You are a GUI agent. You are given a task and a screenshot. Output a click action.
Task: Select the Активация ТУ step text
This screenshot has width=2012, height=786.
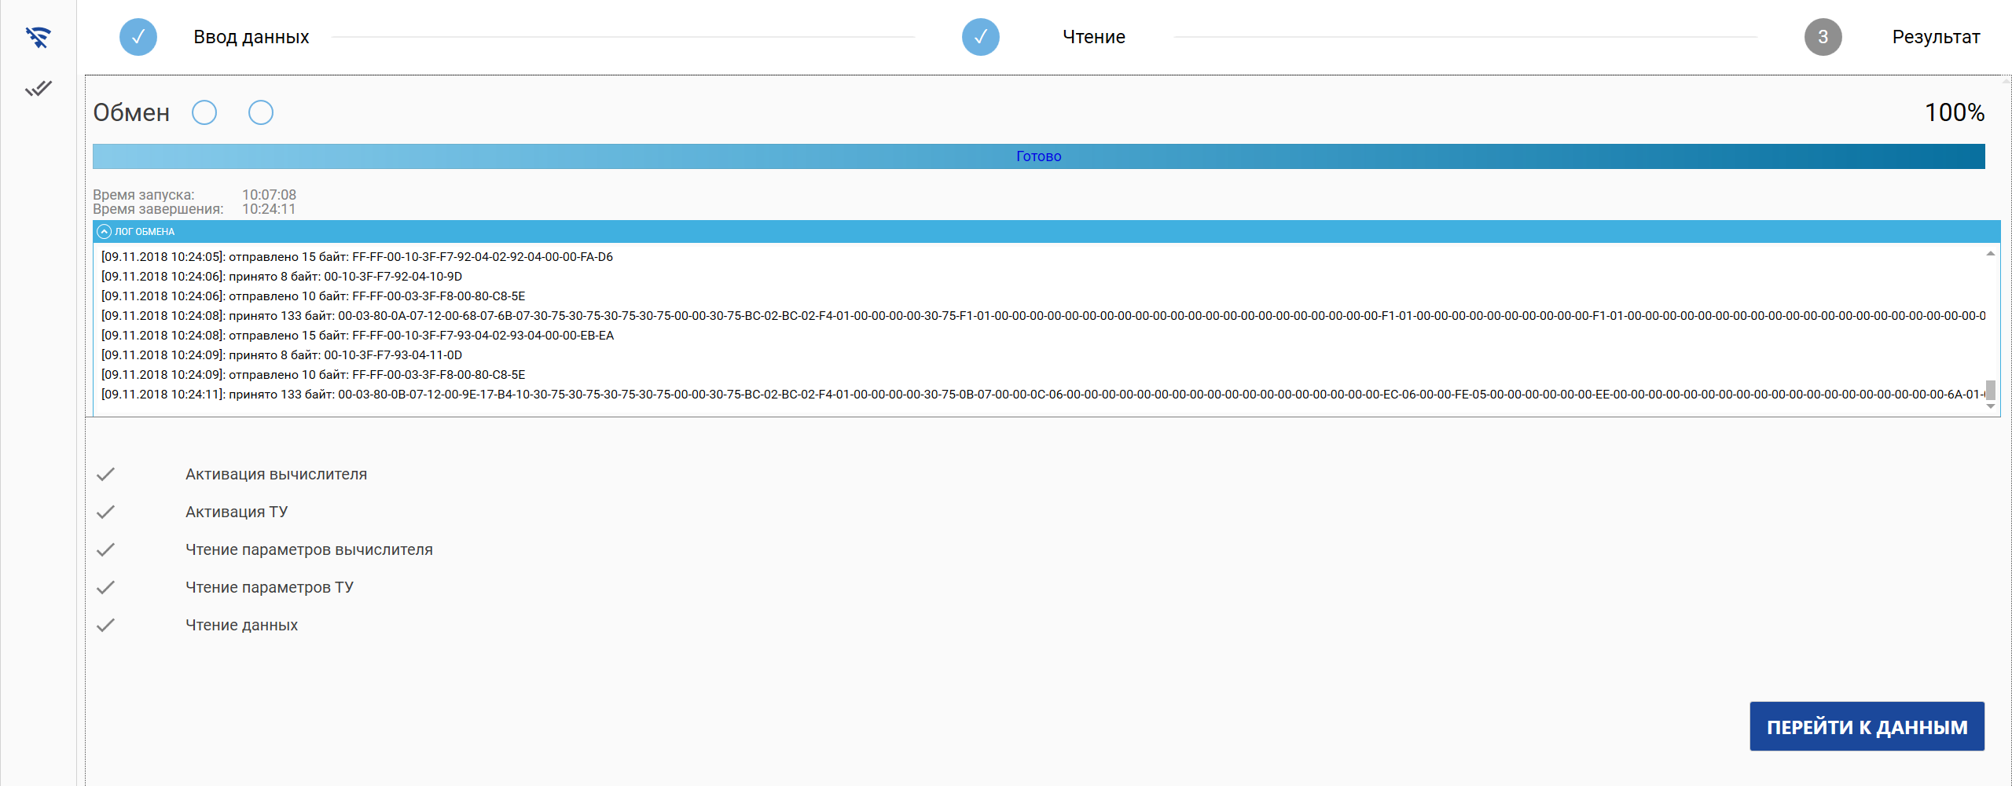(x=237, y=512)
